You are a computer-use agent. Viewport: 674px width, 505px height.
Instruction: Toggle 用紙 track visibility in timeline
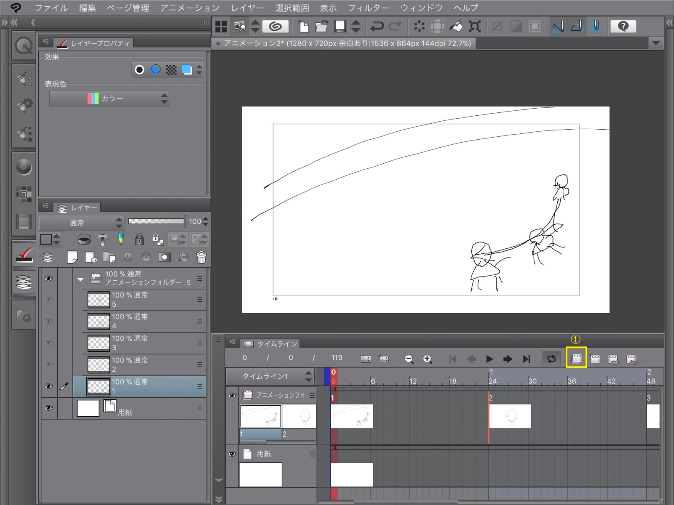232,454
